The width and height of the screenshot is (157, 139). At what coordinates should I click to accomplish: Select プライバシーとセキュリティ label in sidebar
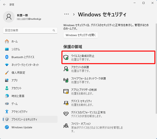coord(24,119)
